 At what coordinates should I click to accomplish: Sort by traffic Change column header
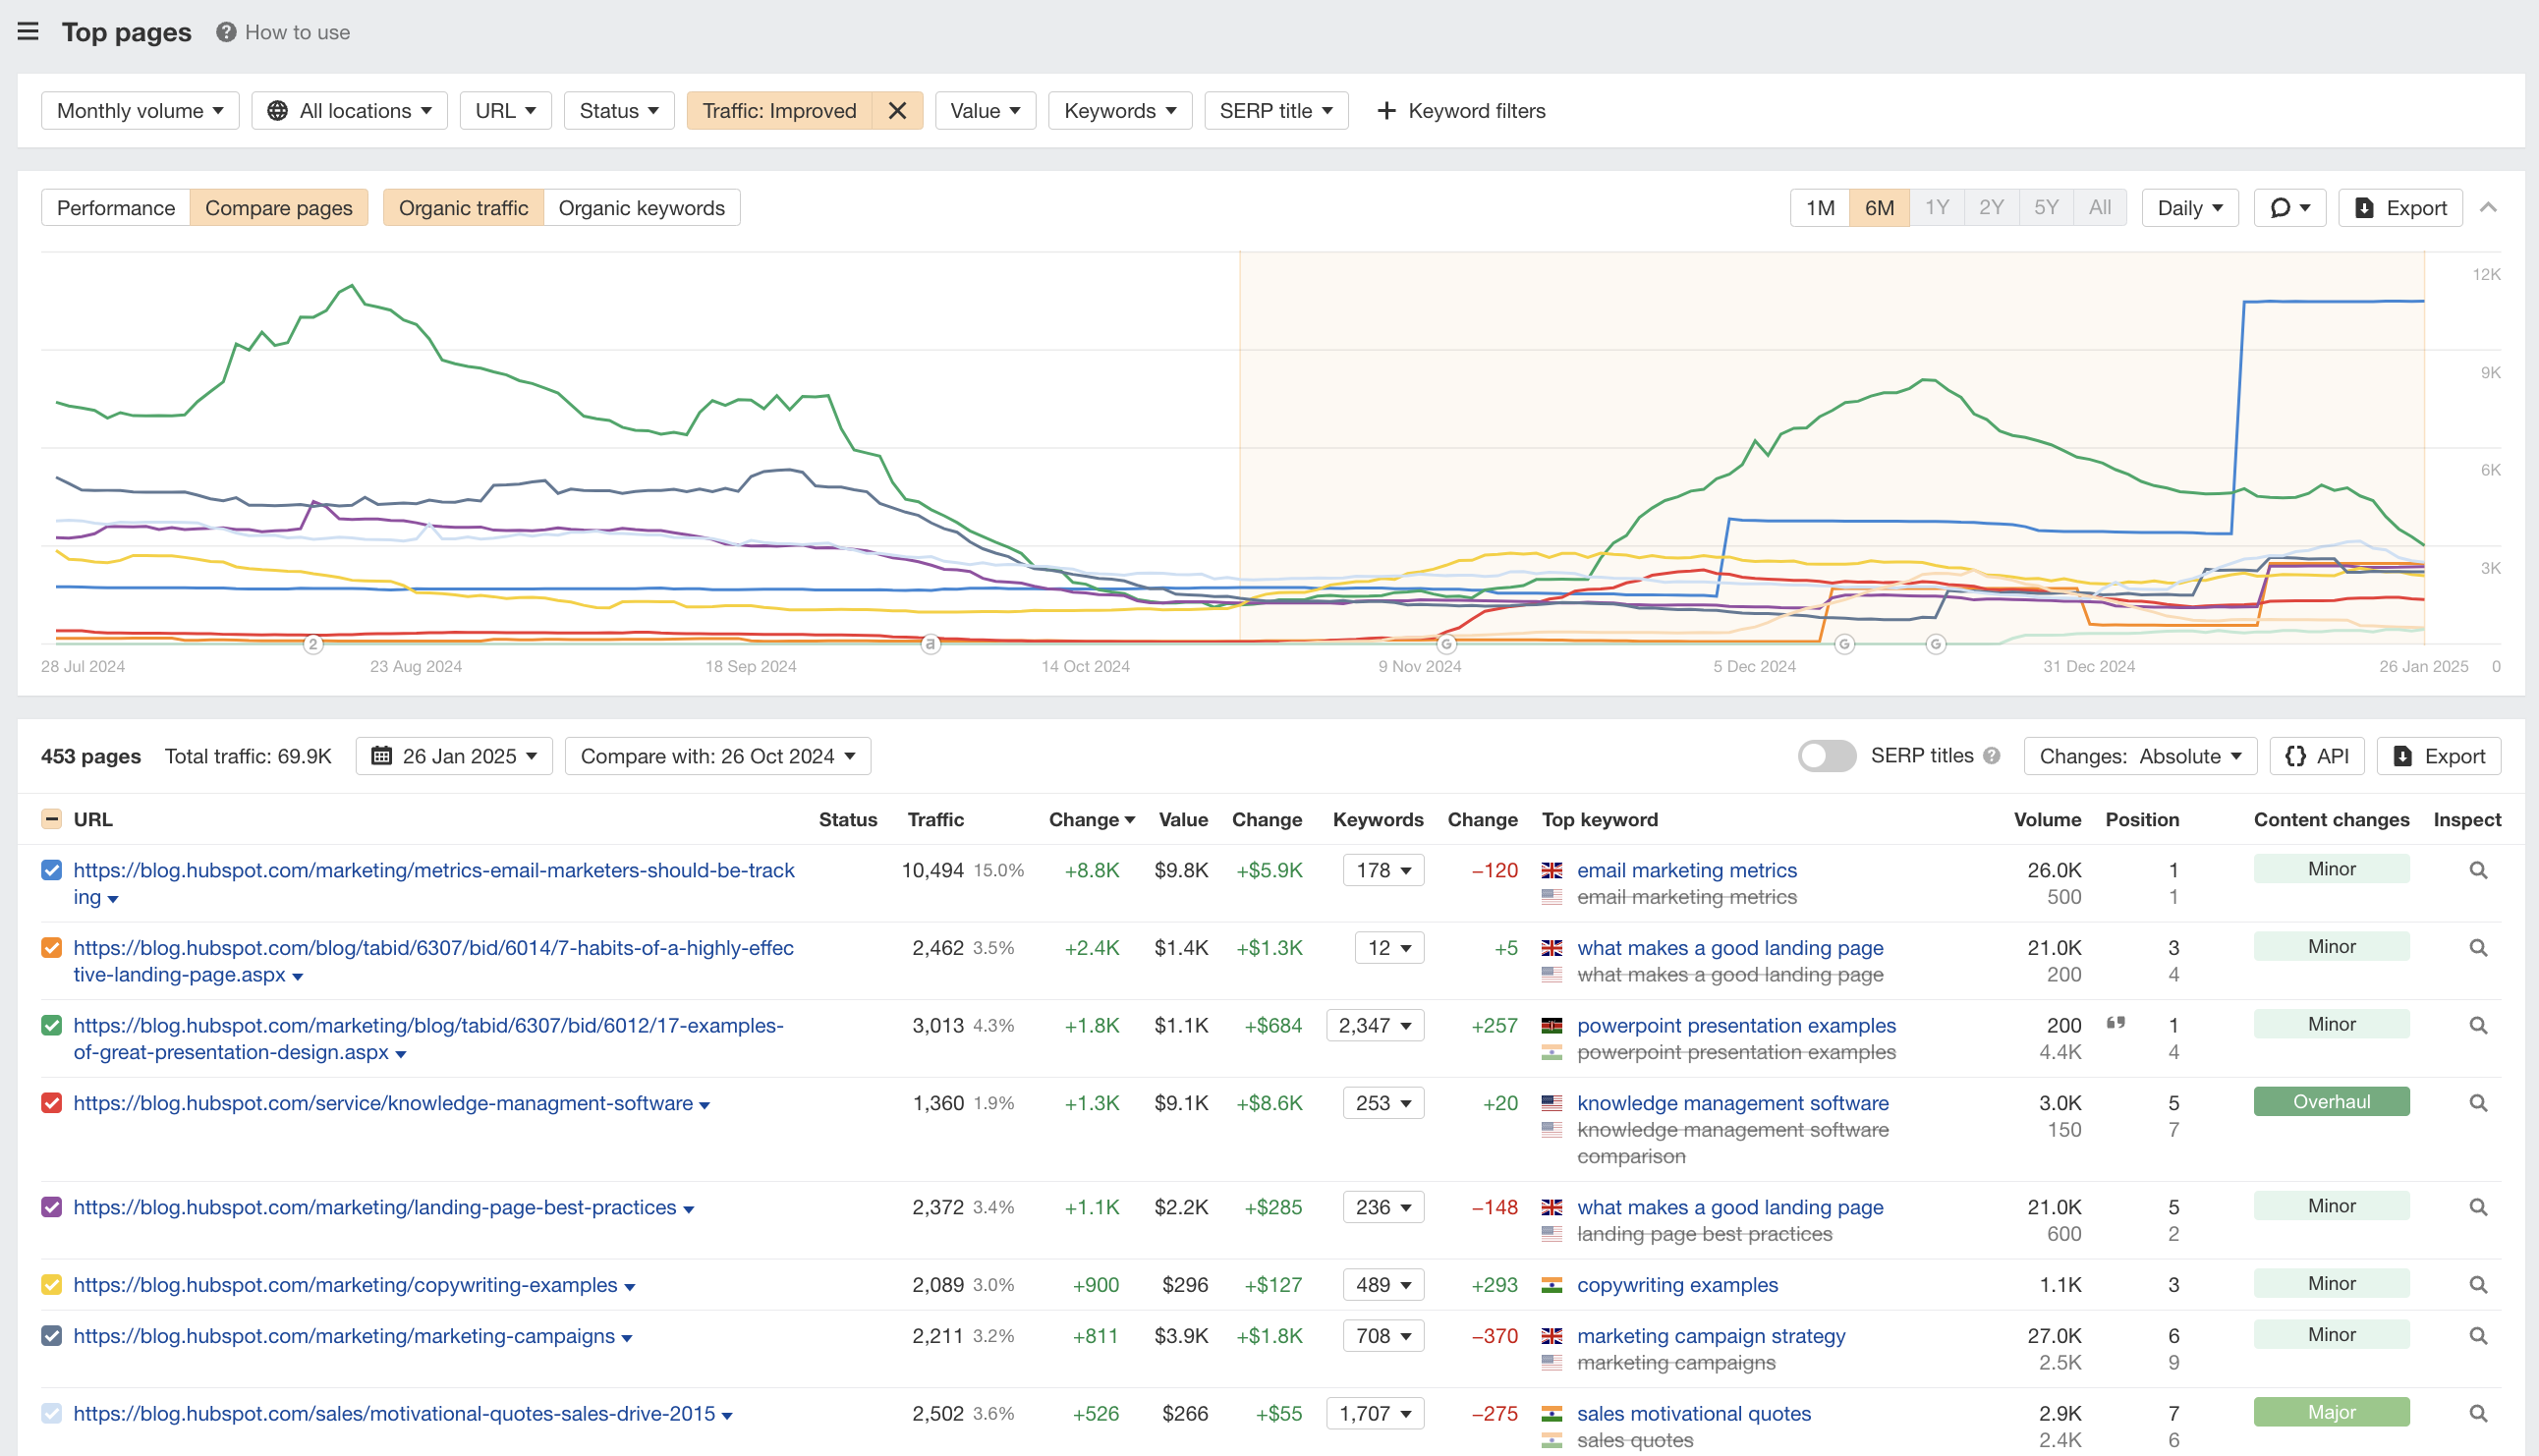click(x=1091, y=819)
